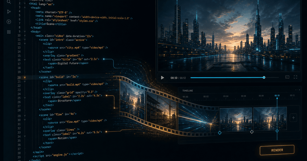
Task: Collapse the intro scene fold arrow on line 11
Action: tap(25, 40)
